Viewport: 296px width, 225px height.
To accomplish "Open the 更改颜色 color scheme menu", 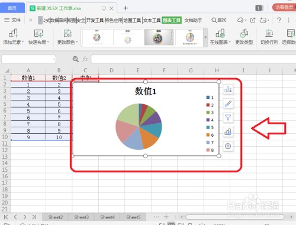I will click(x=67, y=37).
